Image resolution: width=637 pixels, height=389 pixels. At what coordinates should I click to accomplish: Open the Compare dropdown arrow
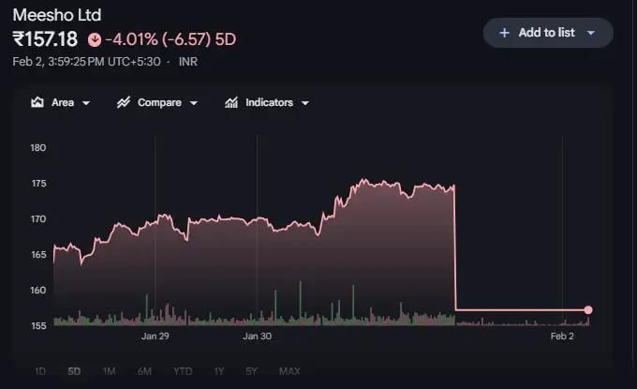click(194, 103)
